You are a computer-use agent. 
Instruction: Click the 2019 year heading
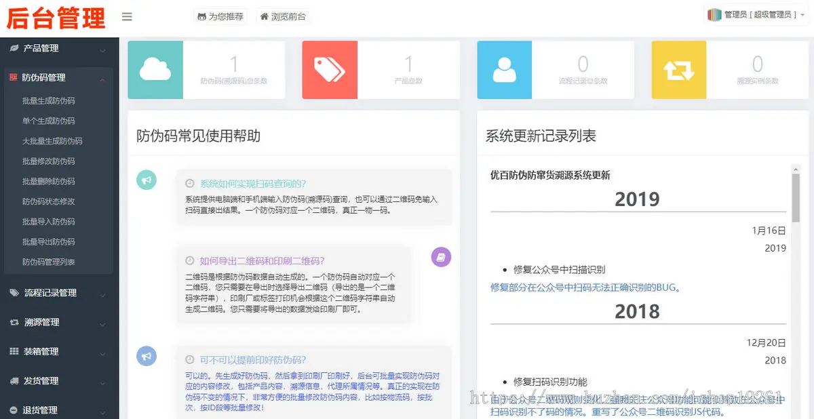(637, 199)
